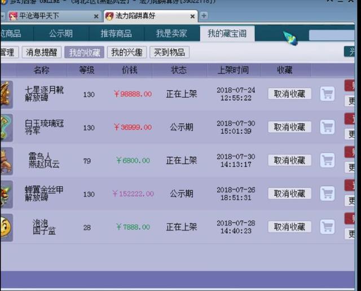361x291 pixels.
Task: Go to 我是卖家 tab
Action: [171, 34]
